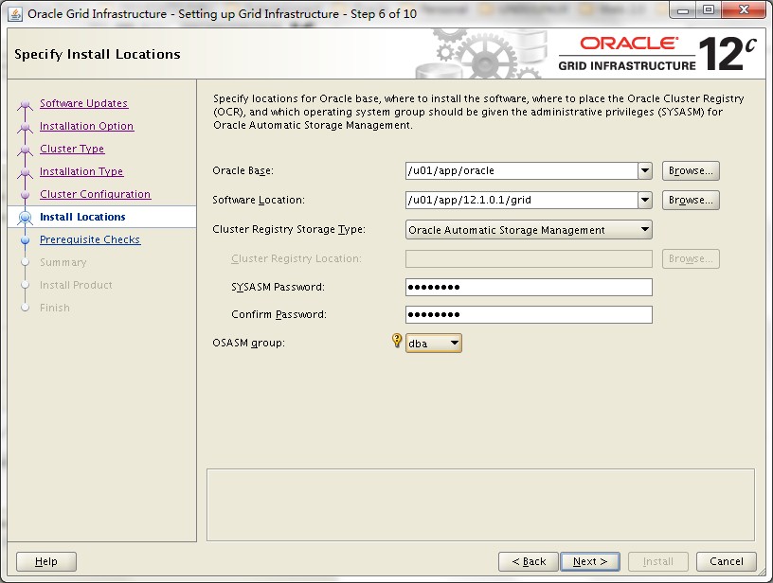This screenshot has width=773, height=583.
Task: Click the Cluster Registry Storage Type label
Action: tap(289, 229)
